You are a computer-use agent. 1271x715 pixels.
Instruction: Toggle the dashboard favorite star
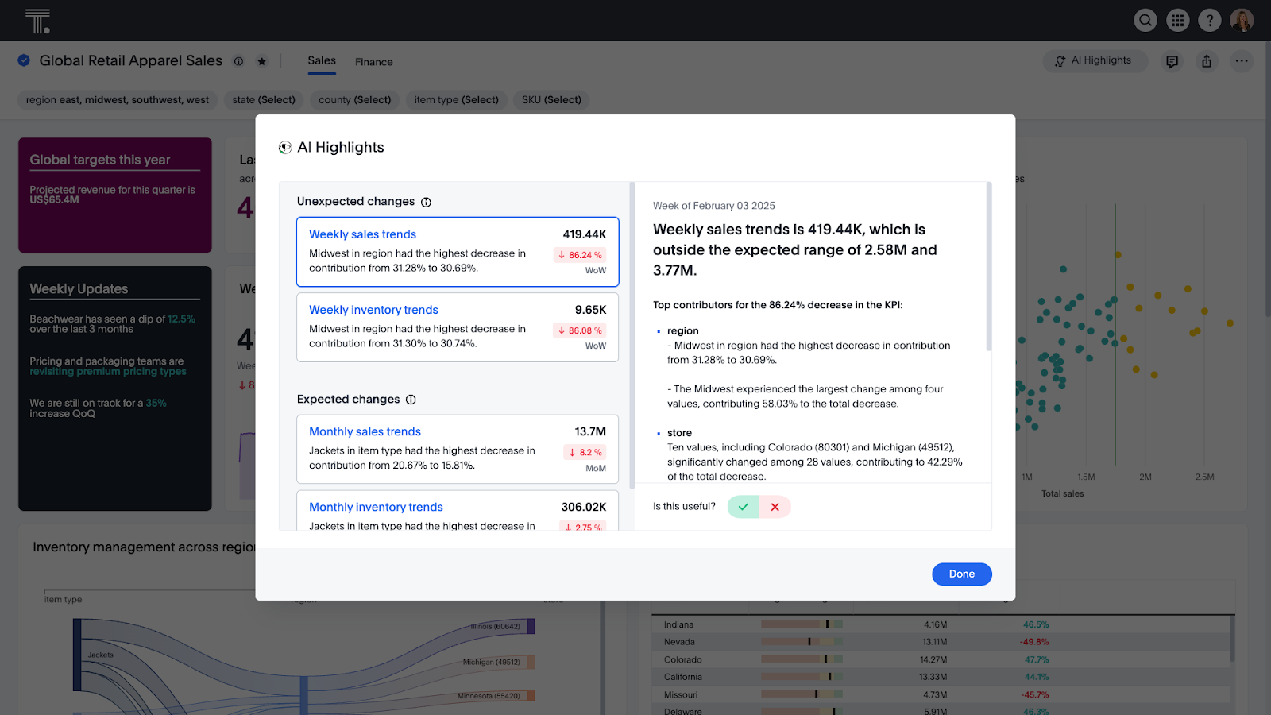point(261,60)
